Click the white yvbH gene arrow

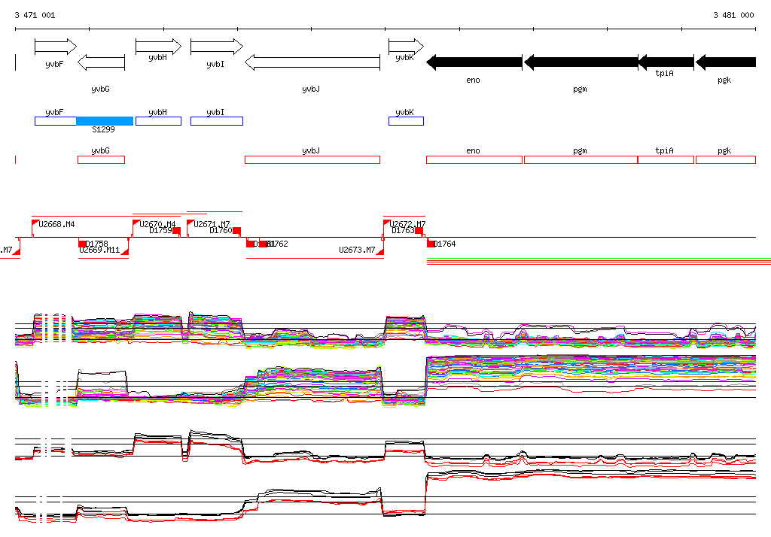click(x=158, y=47)
